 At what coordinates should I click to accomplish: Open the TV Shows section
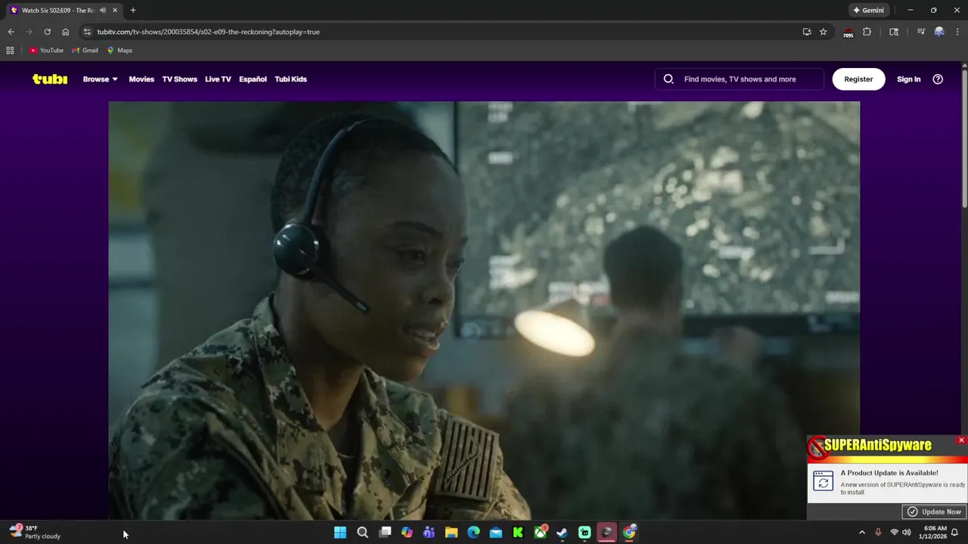(179, 79)
